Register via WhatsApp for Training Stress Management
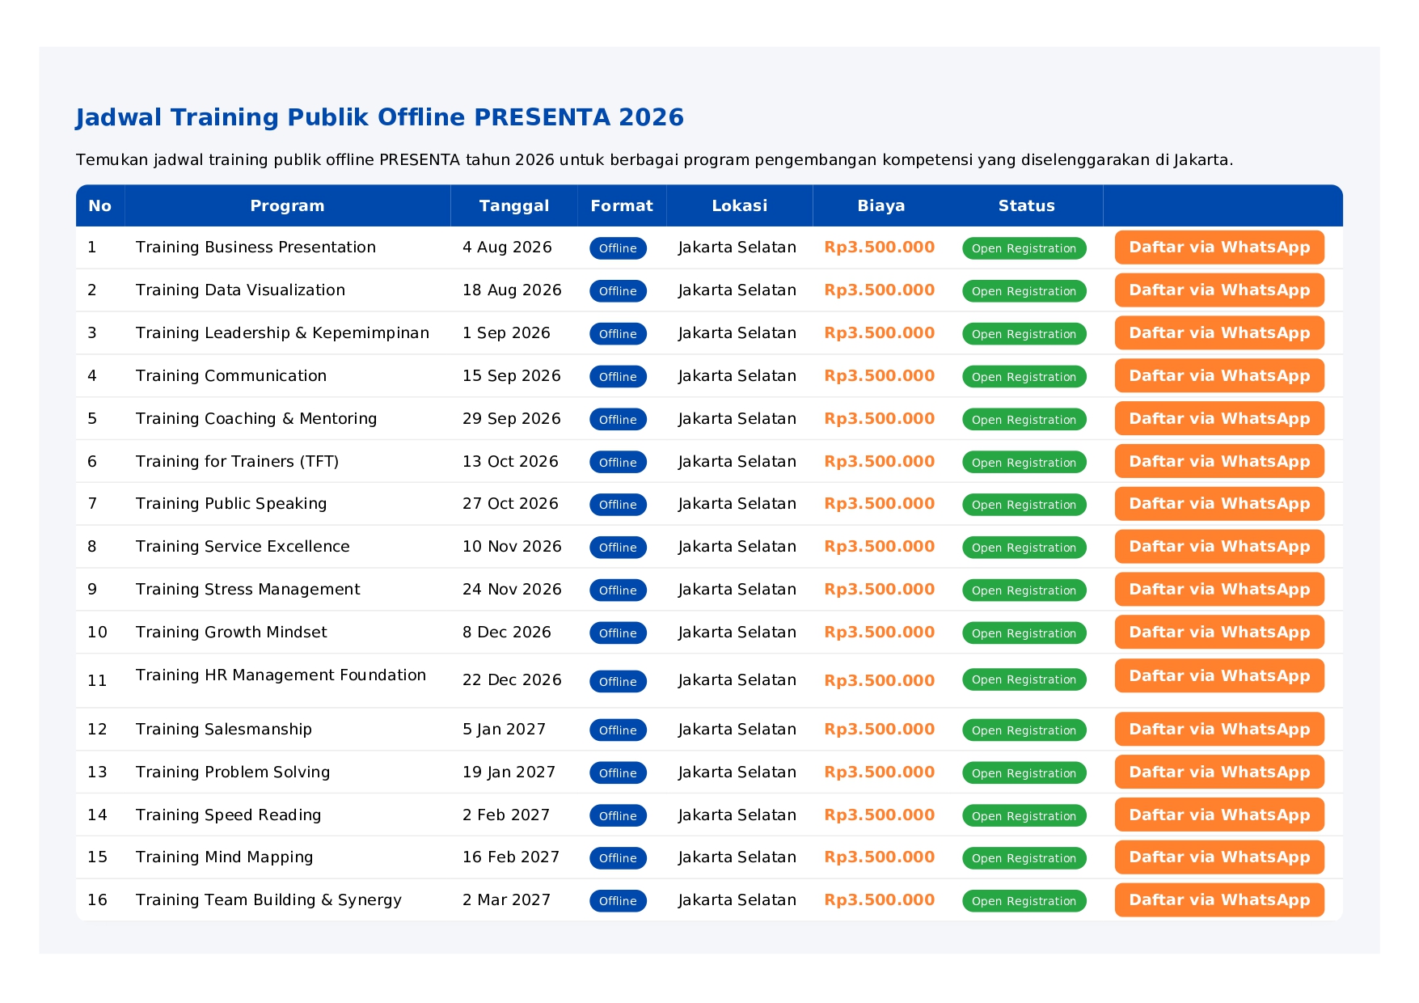 click(x=1219, y=590)
